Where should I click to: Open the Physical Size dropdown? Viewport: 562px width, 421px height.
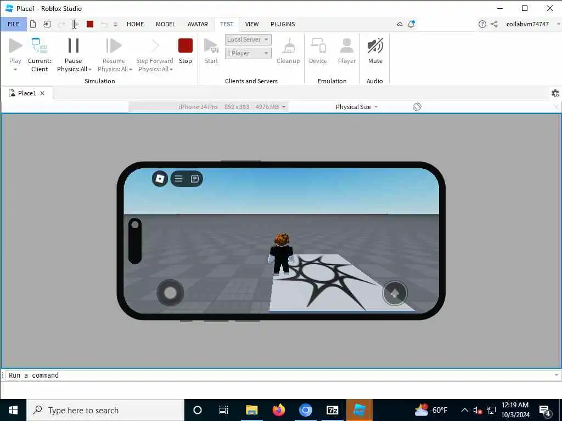(357, 107)
